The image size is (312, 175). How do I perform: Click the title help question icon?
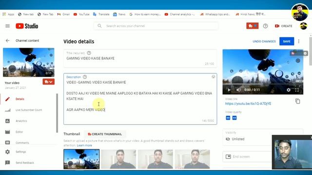point(89,53)
